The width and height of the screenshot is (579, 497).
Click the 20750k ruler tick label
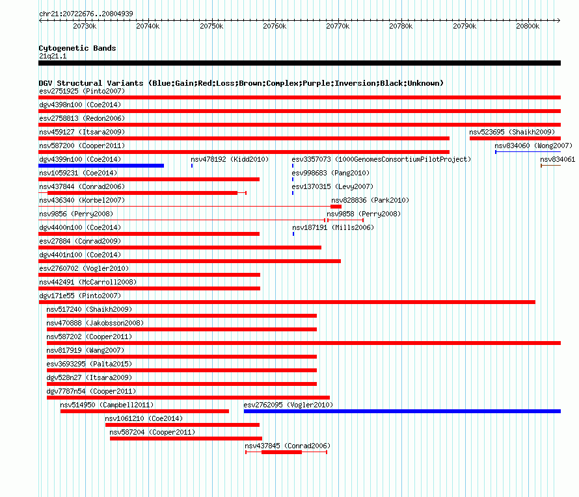(x=211, y=26)
